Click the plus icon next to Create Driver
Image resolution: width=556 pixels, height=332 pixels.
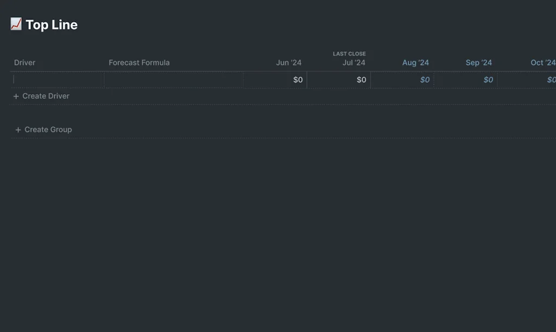pos(16,96)
